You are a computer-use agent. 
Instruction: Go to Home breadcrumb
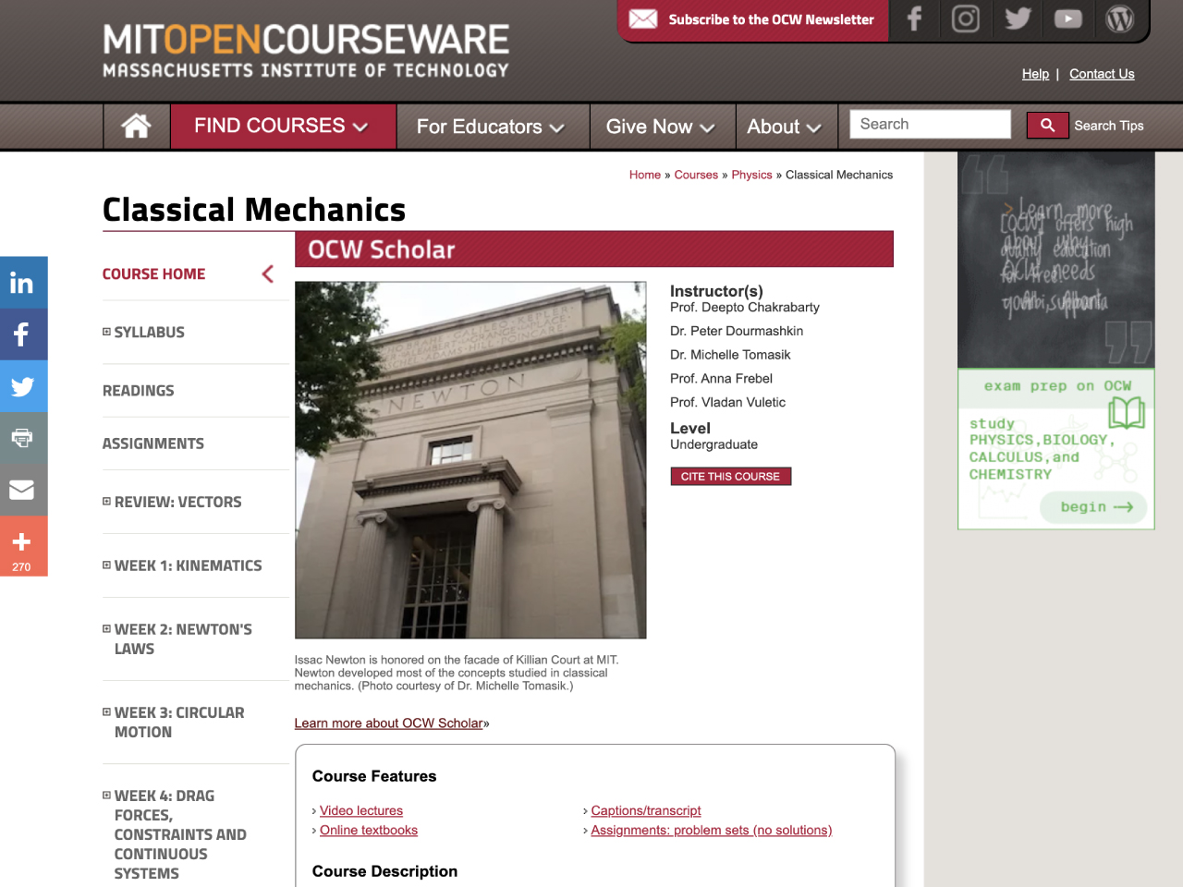645,175
